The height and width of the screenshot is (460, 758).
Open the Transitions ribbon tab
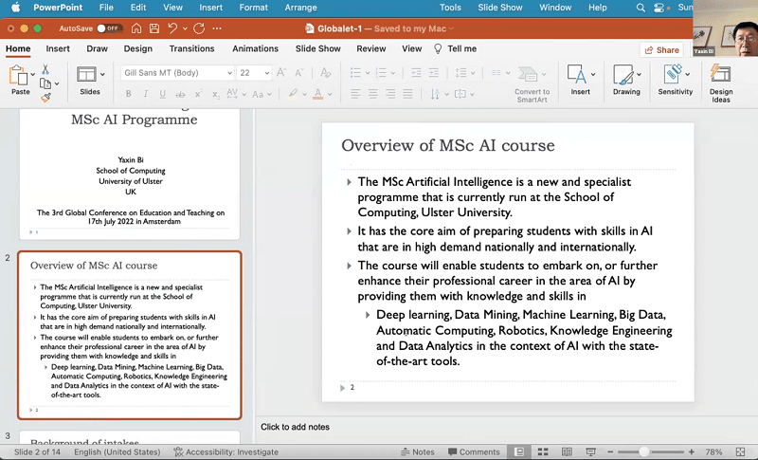coord(191,48)
